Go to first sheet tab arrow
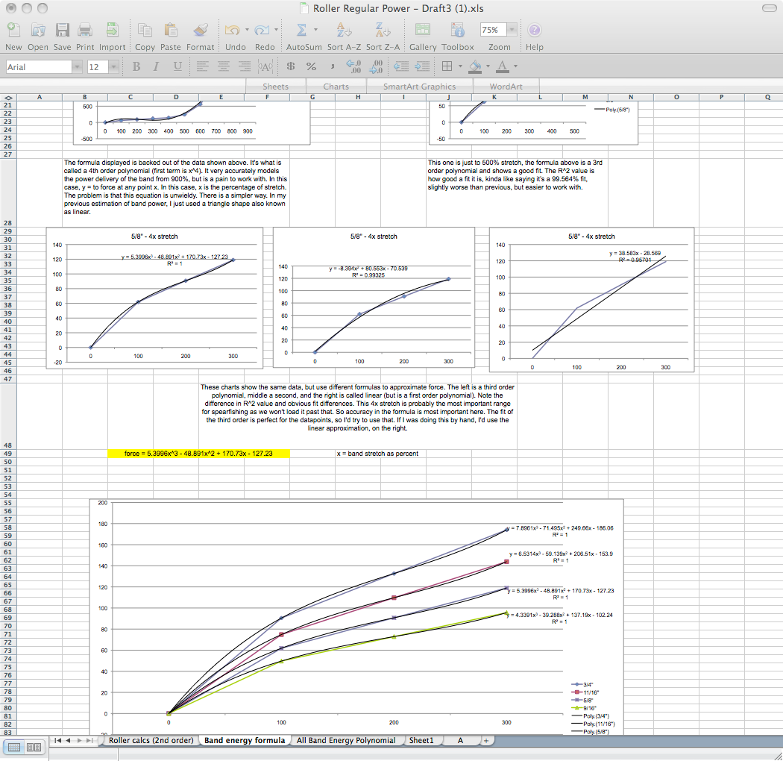 click(57, 741)
